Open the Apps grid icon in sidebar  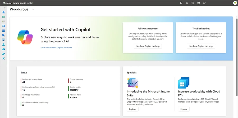pos(3,30)
